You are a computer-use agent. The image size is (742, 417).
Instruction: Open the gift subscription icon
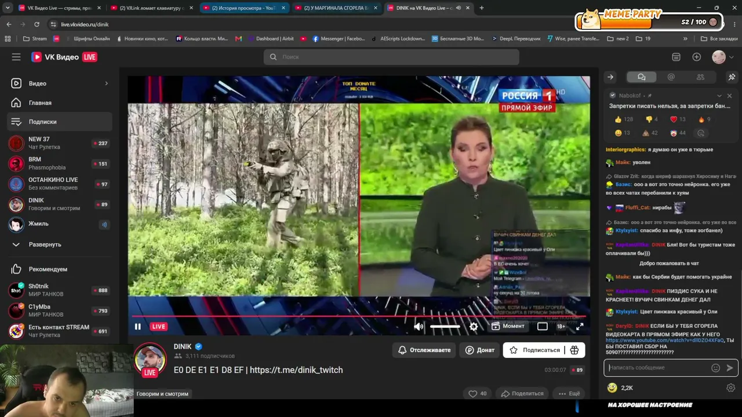click(574, 350)
